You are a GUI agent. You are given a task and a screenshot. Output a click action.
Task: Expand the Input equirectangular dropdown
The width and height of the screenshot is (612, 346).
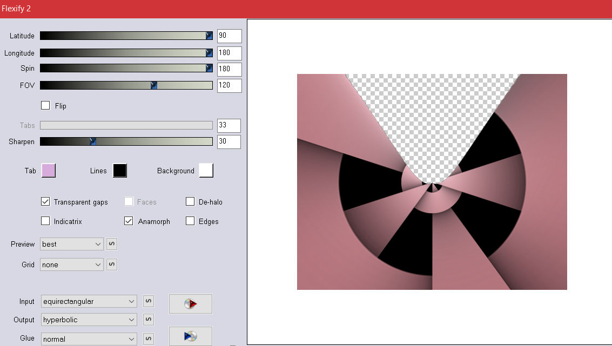(89, 301)
